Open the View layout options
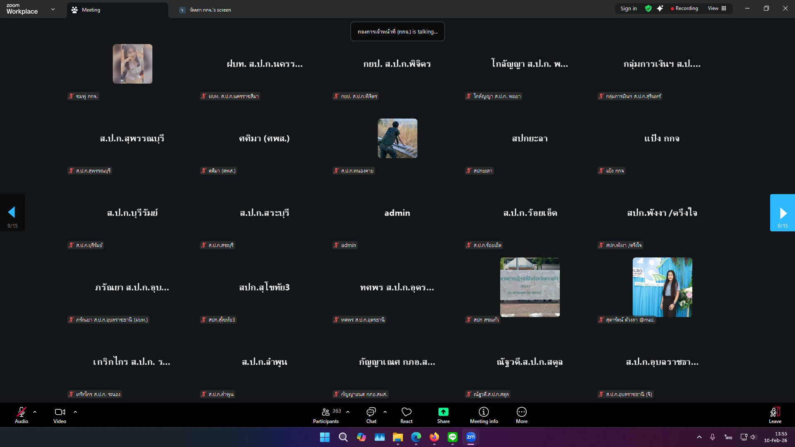Viewport: 795px width, 447px height. click(x=717, y=9)
